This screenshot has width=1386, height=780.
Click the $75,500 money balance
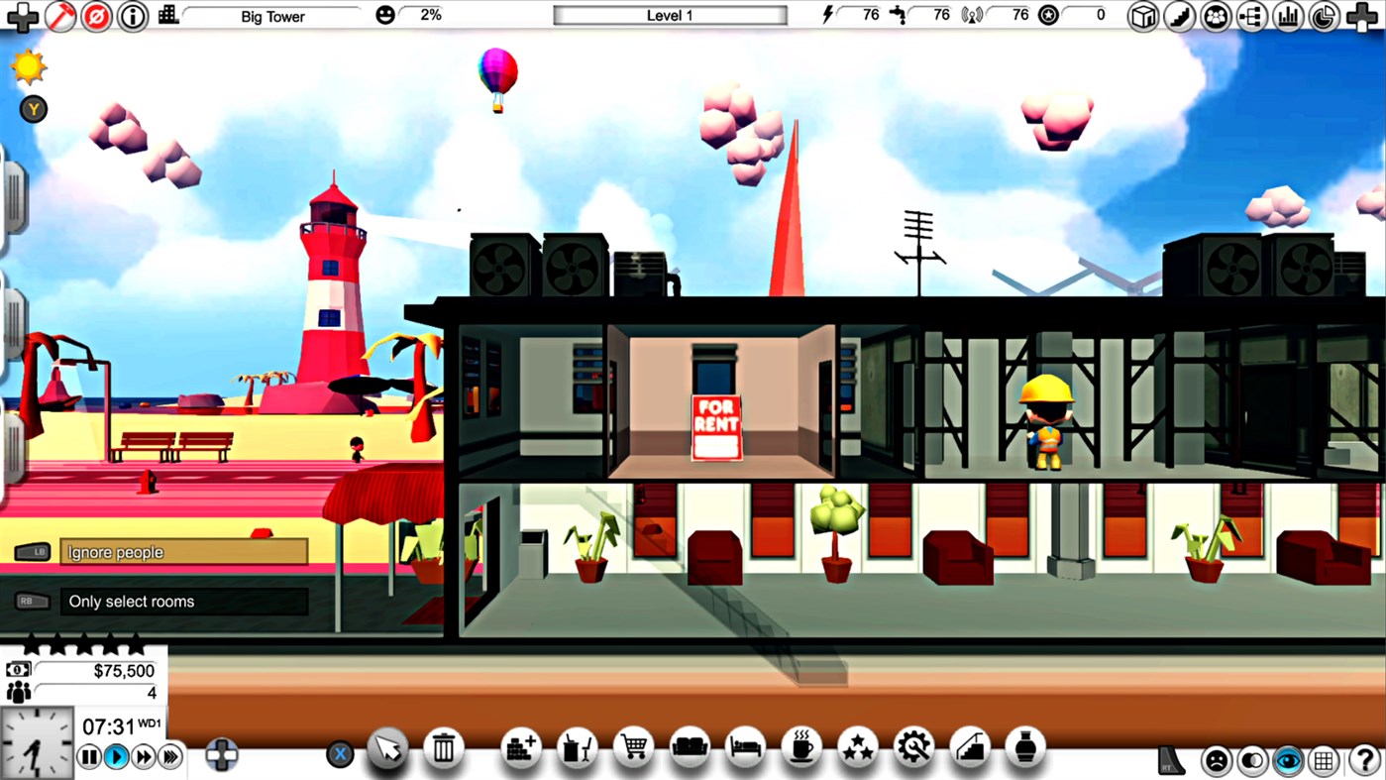[x=125, y=671]
